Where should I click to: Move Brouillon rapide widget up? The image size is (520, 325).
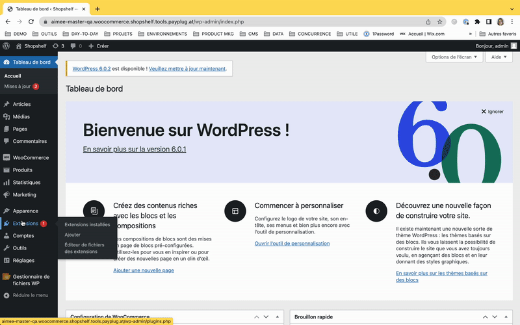tap(485, 317)
